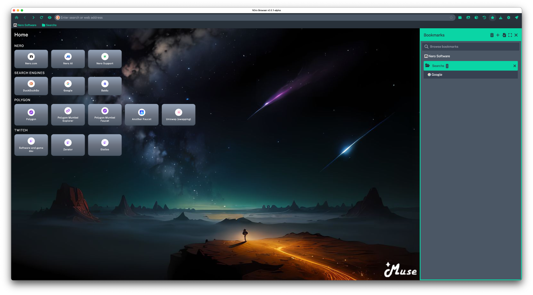The height and width of the screenshot is (295, 533).
Task: Open downloads via the download icon
Action: pos(501,17)
